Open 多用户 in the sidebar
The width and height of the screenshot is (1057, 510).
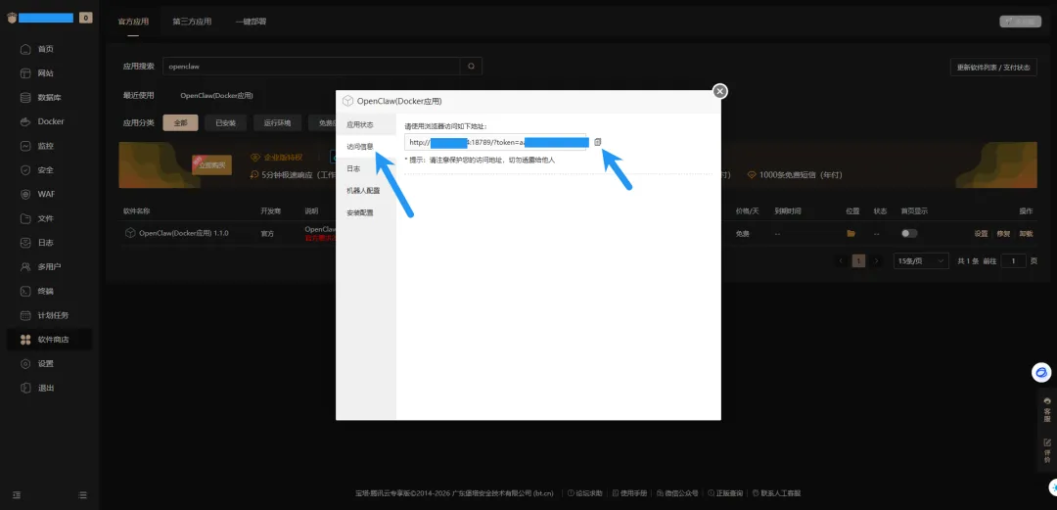pyautogui.click(x=47, y=267)
